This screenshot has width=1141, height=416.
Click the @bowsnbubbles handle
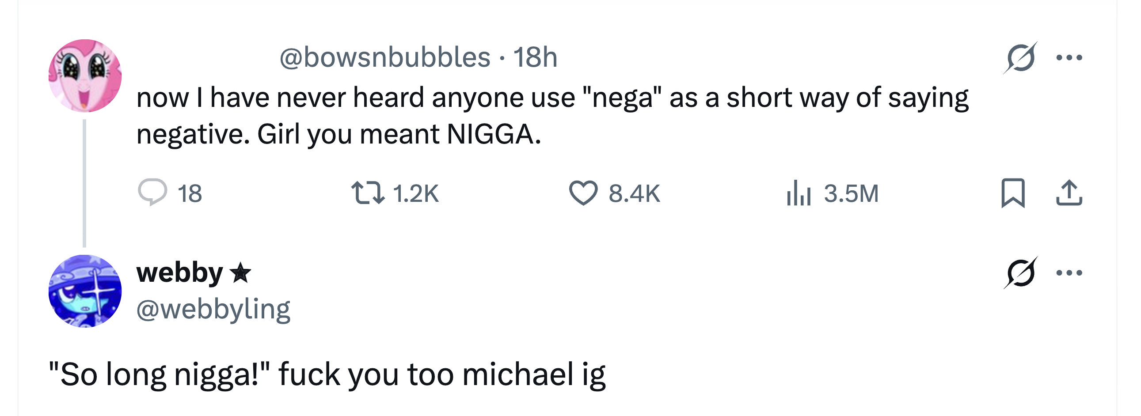point(384,57)
